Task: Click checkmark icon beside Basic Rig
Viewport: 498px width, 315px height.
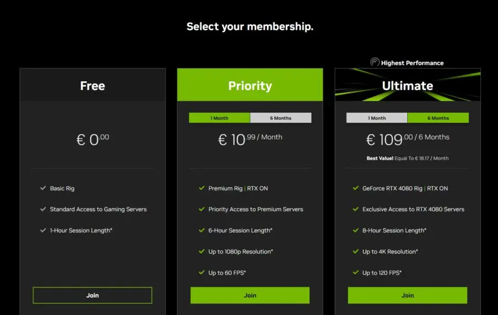Action: pos(43,188)
